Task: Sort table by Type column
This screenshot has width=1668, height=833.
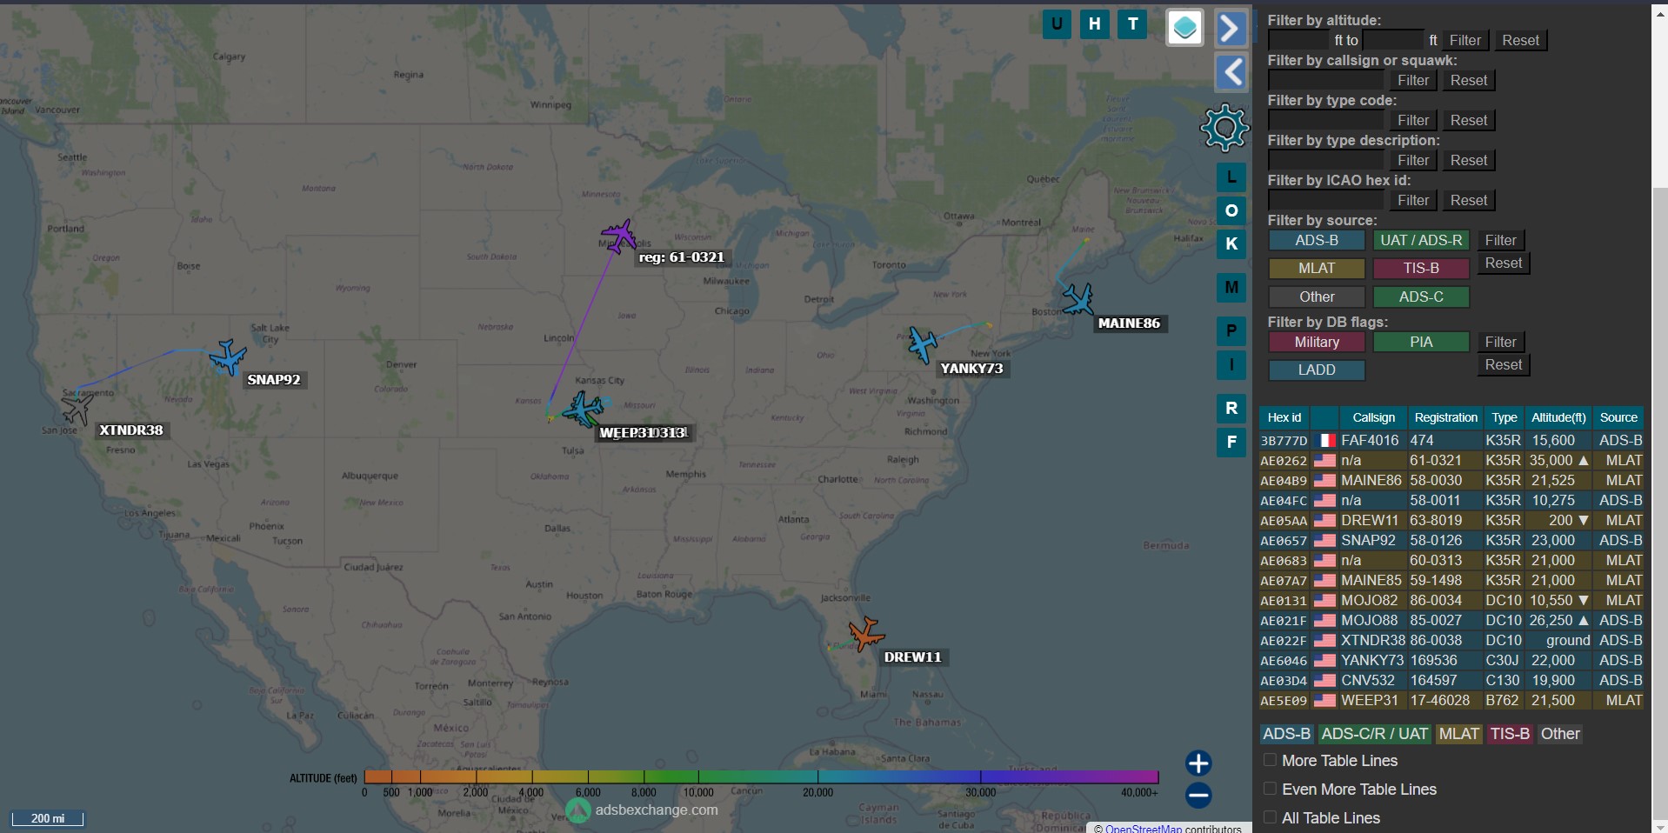Action: (1505, 417)
